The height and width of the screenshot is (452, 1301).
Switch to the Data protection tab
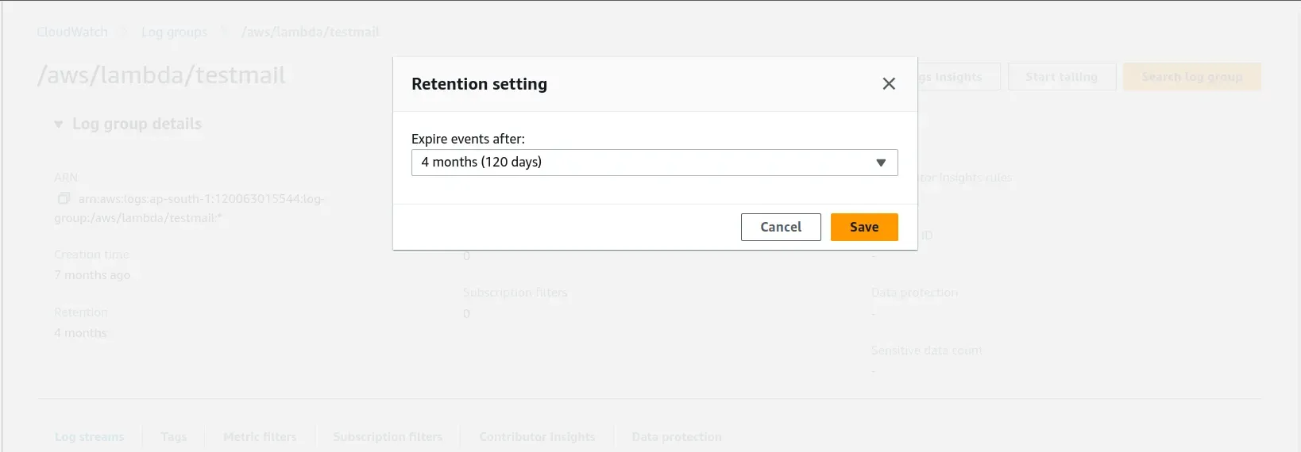click(677, 437)
